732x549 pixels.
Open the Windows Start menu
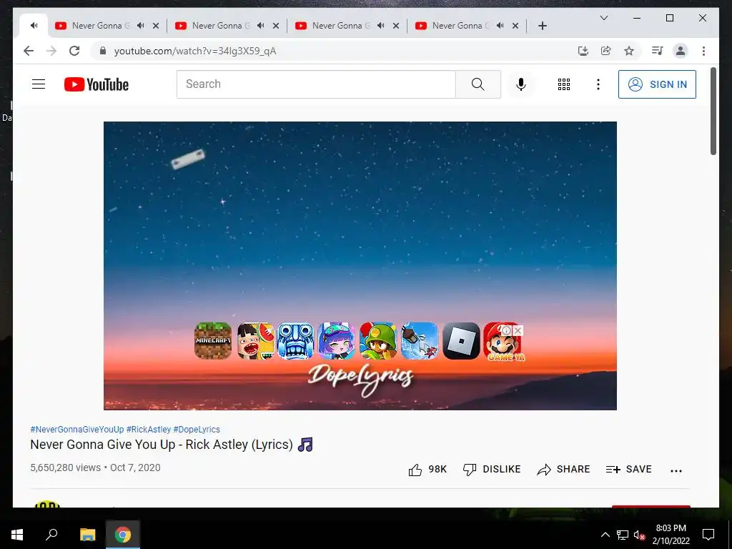point(17,535)
